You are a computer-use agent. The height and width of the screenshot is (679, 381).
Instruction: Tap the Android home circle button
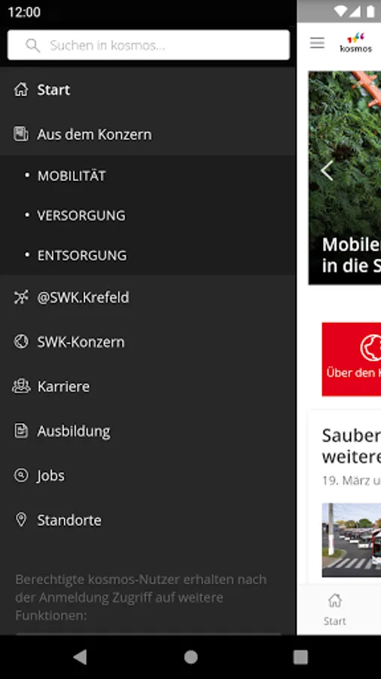click(x=190, y=657)
